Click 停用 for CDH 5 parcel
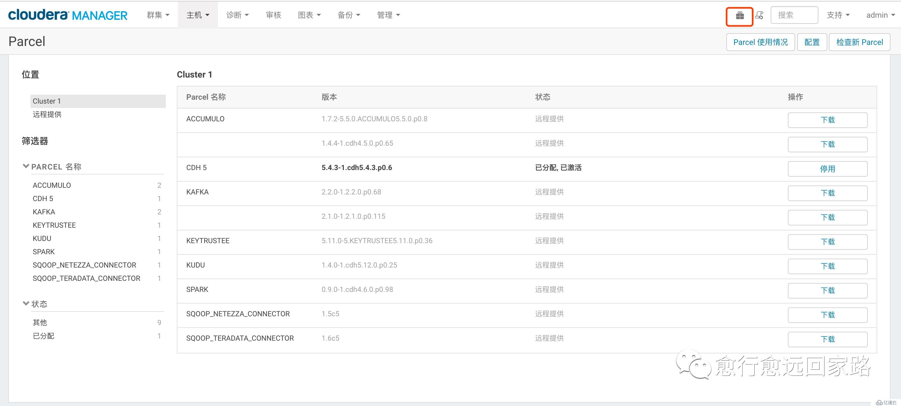Screen dimensions: 901x406 tap(828, 169)
